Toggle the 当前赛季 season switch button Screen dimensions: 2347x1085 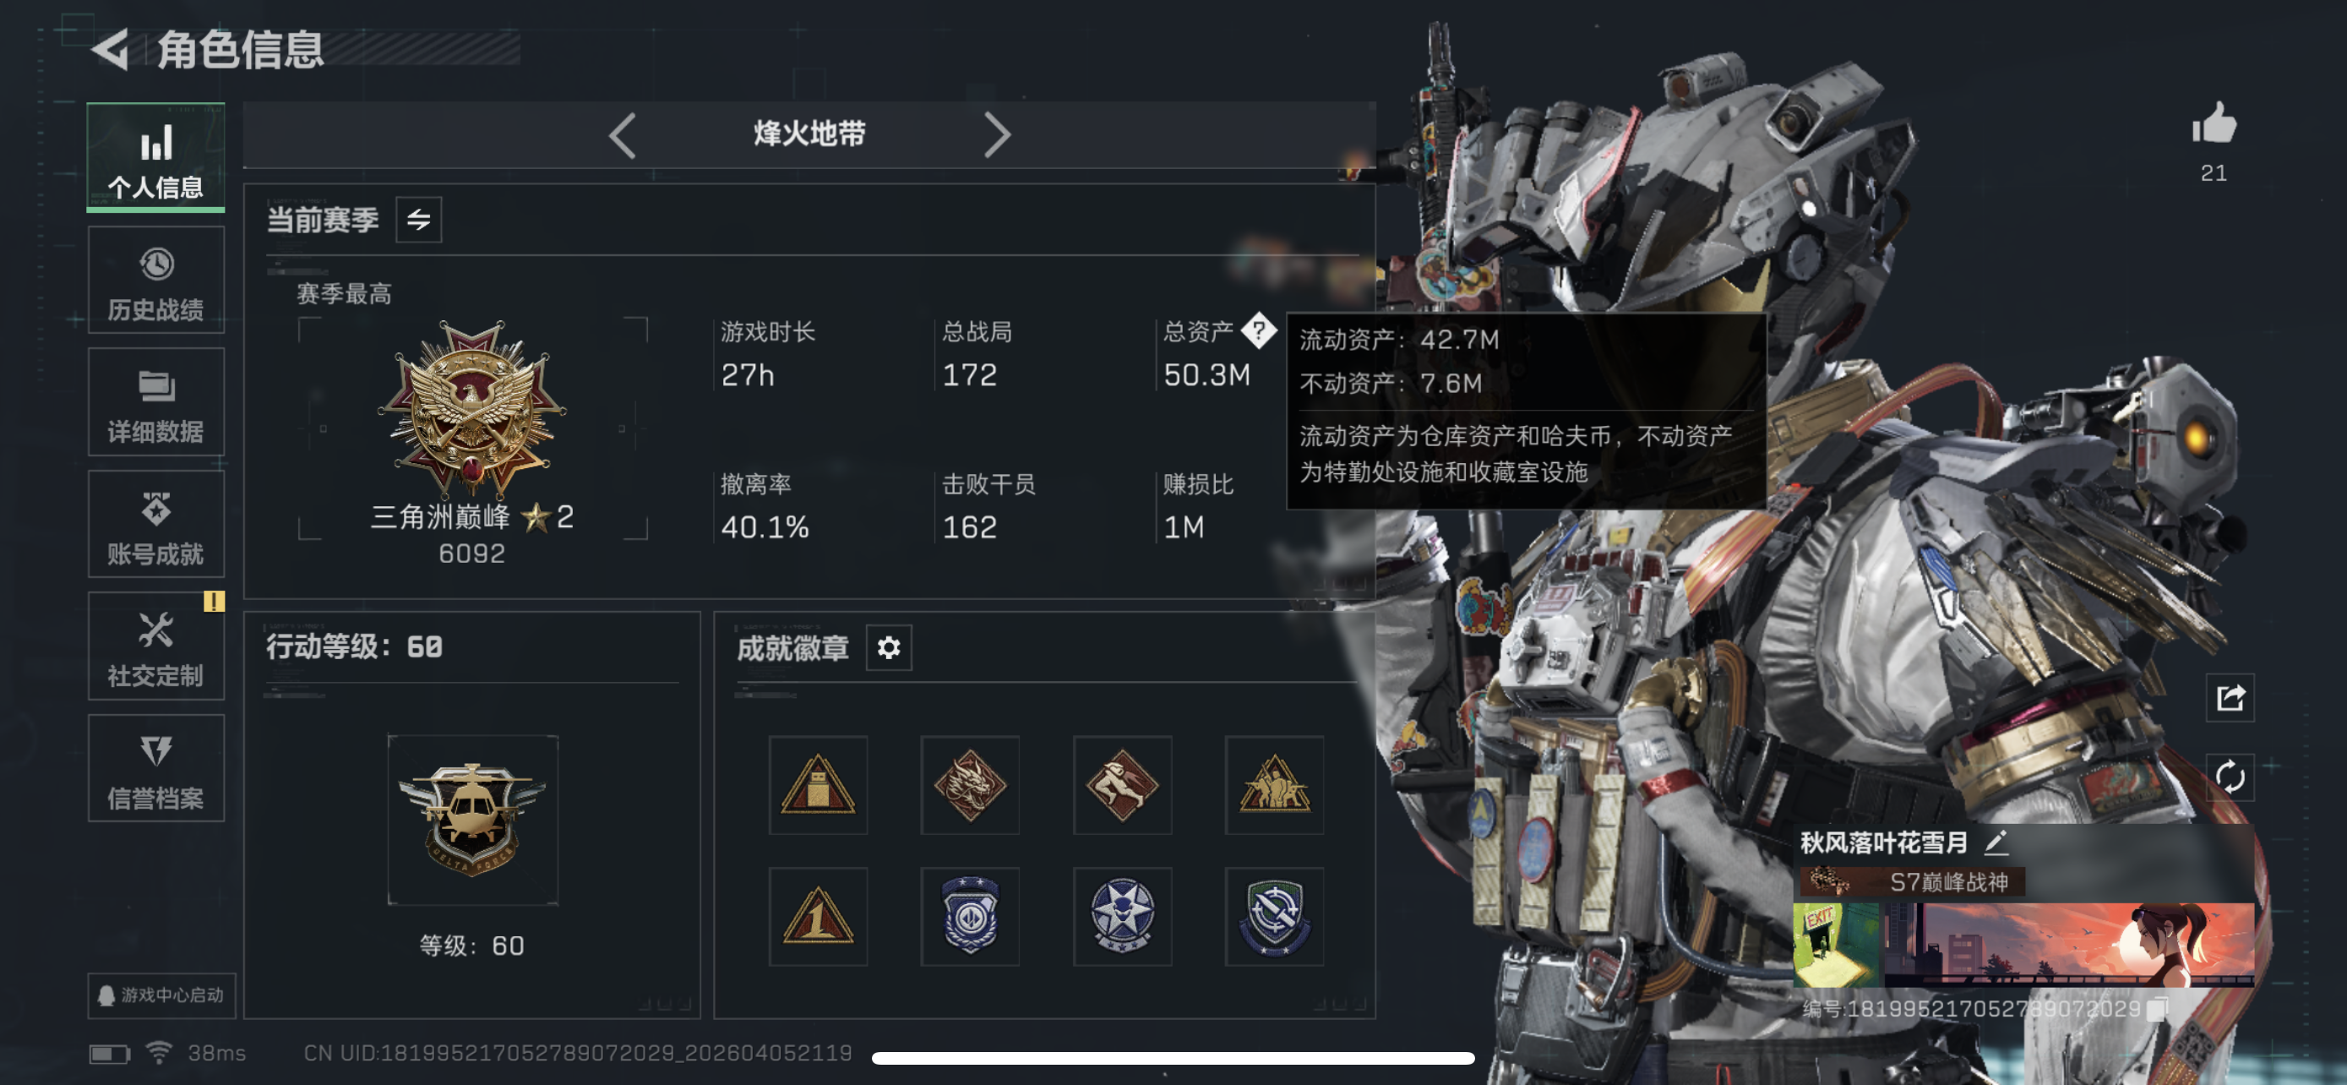point(418,220)
